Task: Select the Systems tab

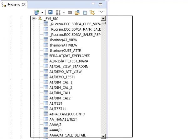Action: click(13, 5)
